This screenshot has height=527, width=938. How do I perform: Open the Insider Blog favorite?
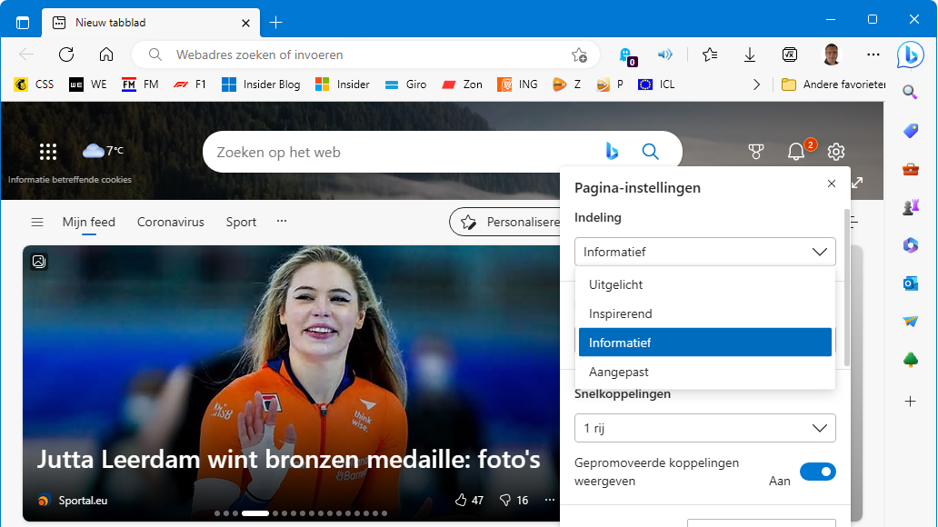tap(261, 85)
